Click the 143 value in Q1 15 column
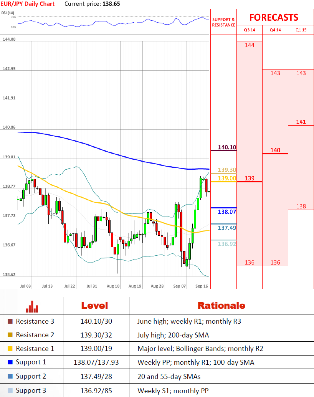 (301, 73)
